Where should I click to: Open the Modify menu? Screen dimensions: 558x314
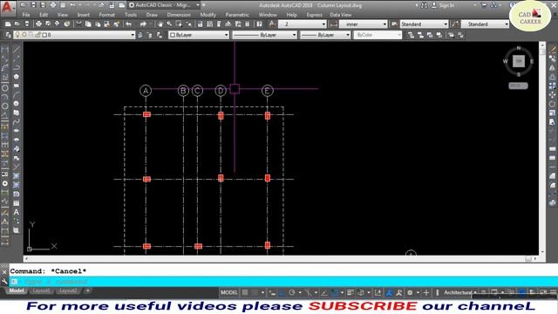pyautogui.click(x=208, y=15)
